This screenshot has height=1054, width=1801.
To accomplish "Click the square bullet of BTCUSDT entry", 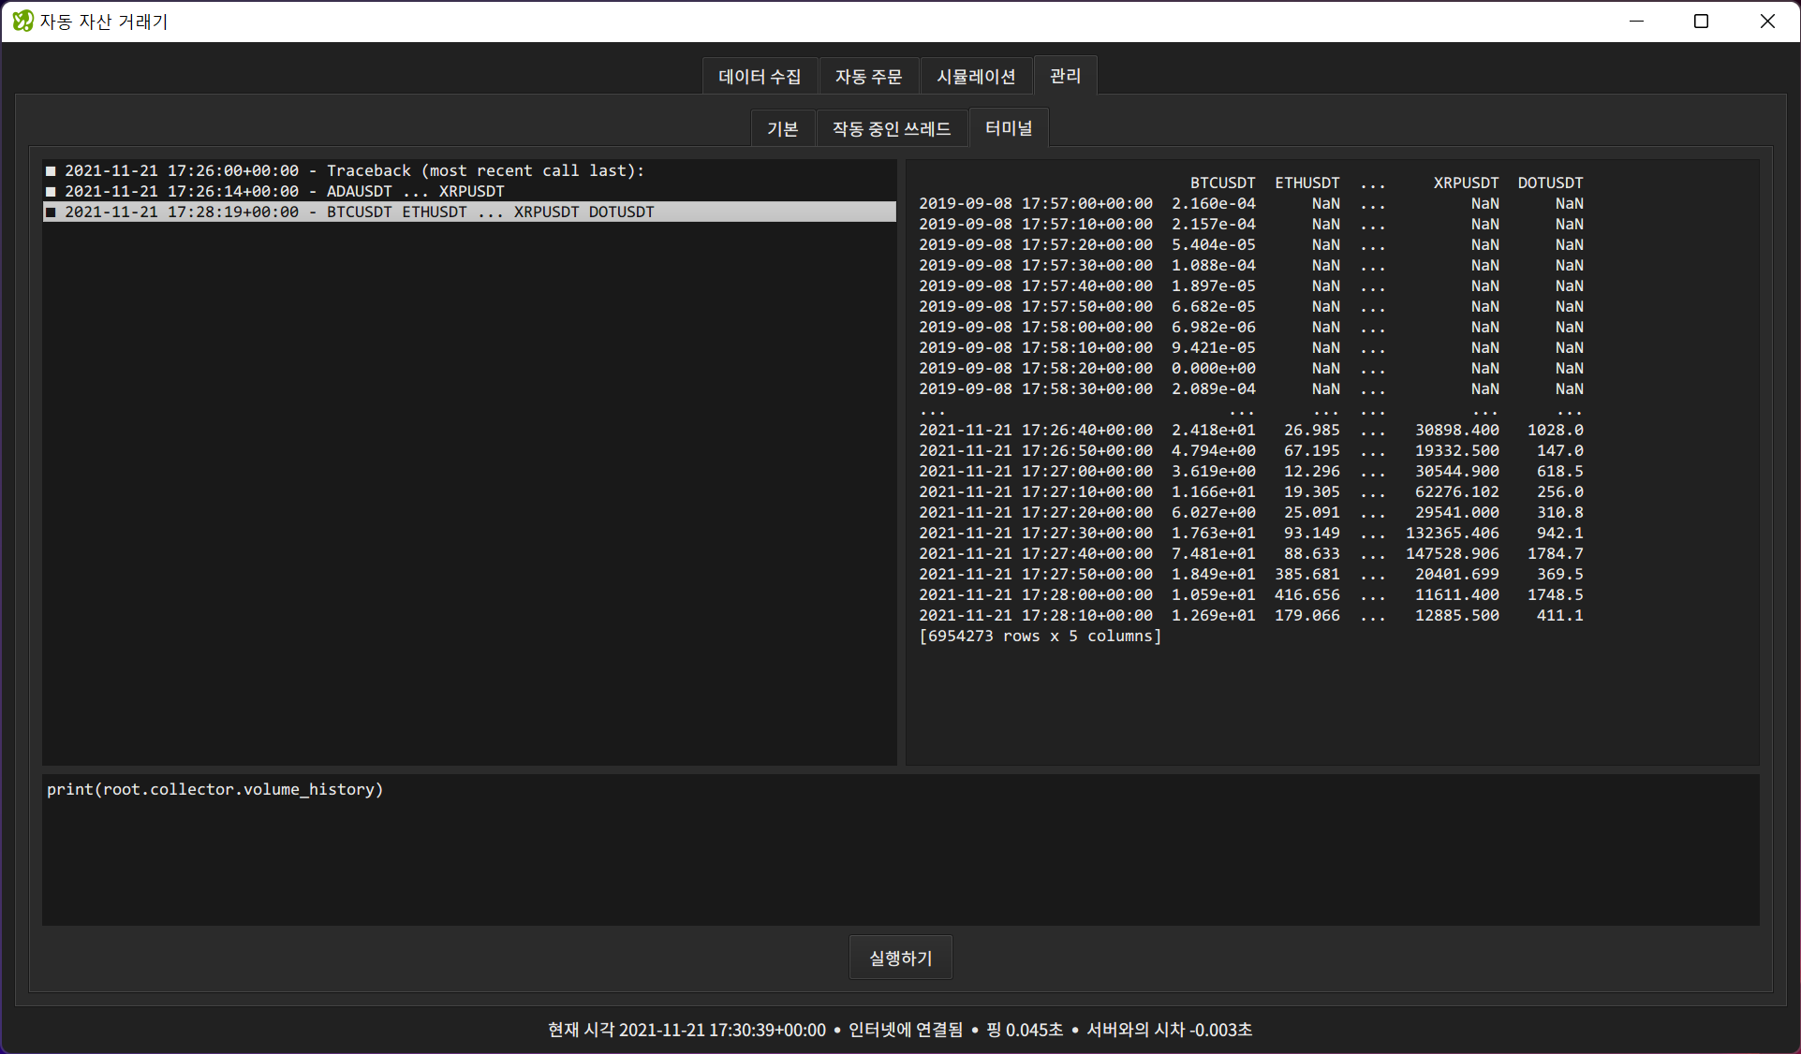I will (x=51, y=212).
